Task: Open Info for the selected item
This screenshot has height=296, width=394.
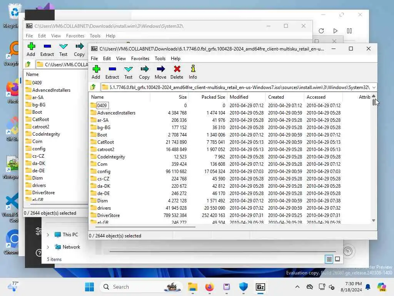Action: (x=193, y=72)
